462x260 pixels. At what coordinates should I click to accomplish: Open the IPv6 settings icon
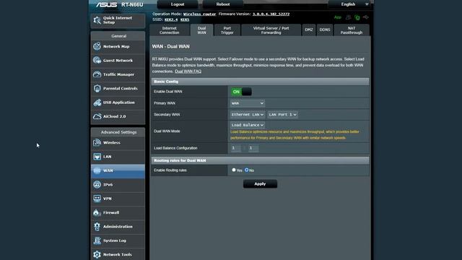coord(97,185)
